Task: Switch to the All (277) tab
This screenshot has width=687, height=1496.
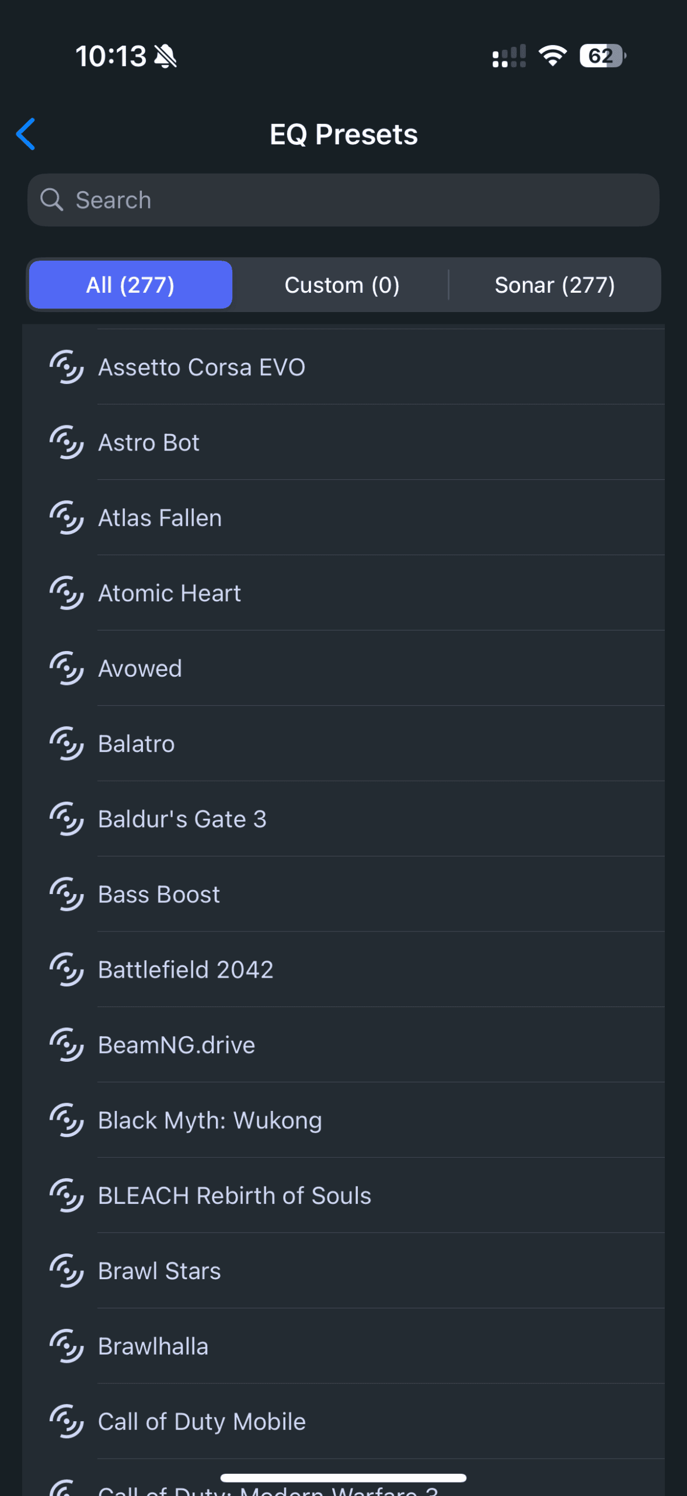Action: (x=131, y=285)
